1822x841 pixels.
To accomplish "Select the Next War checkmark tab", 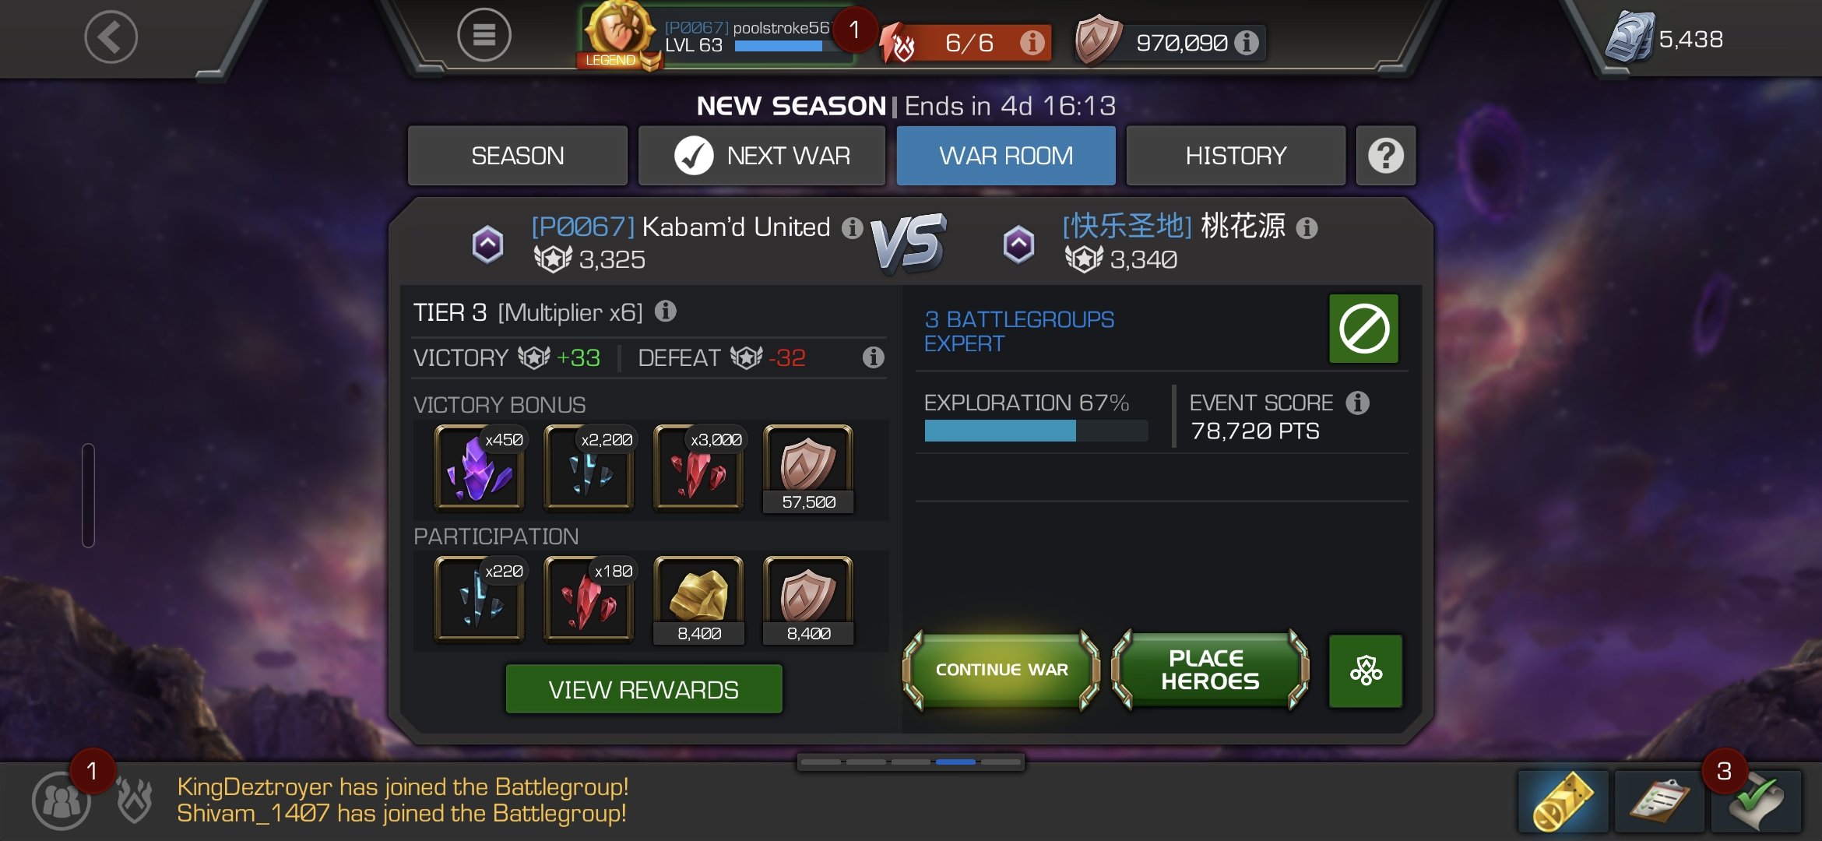I will click(x=762, y=156).
